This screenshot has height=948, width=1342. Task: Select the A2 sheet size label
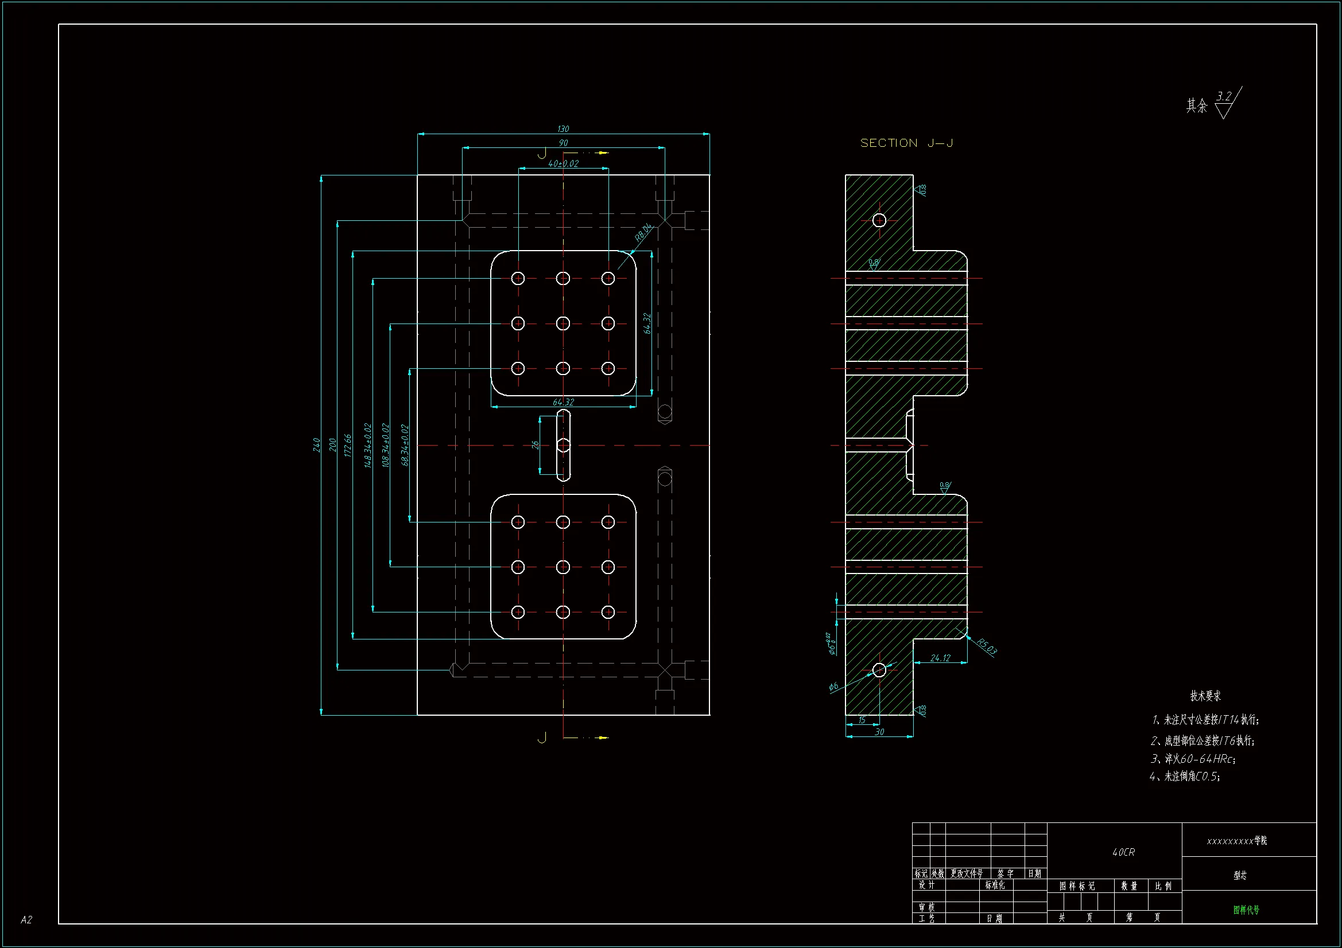click(x=26, y=920)
